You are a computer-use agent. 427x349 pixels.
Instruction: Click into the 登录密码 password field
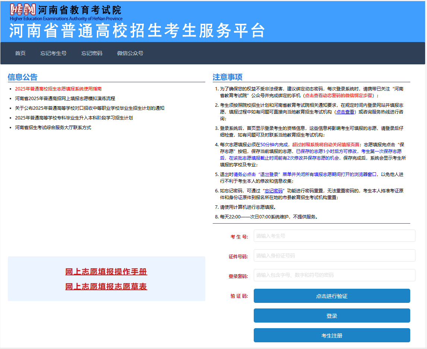[x=334, y=275]
